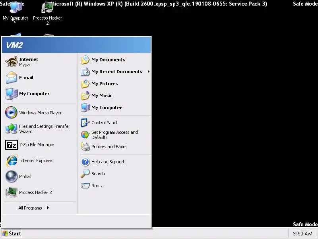Click My Computer icon in right column

(85, 108)
